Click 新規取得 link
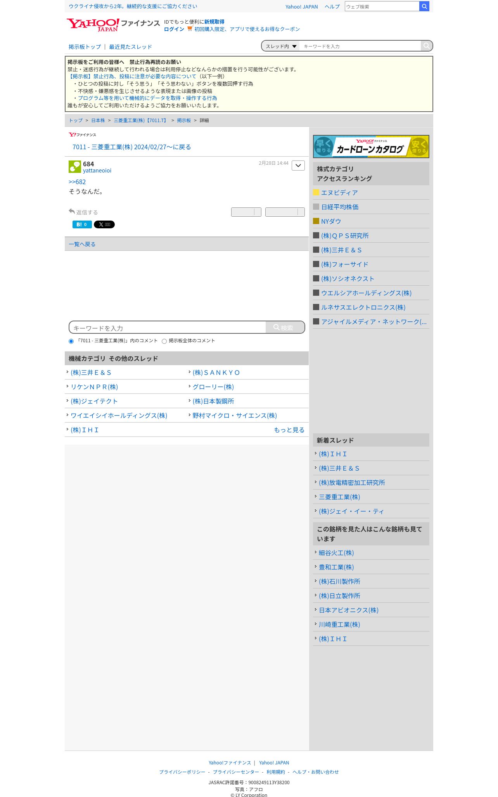Image resolution: width=498 pixels, height=797 pixels. [x=214, y=22]
